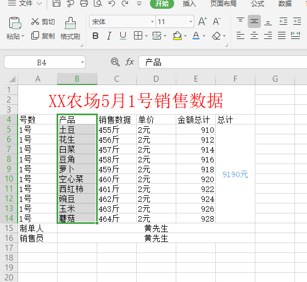Image resolution: width=307 pixels, height=282 pixels.
Task: Click the blue 9190元 total cell
Action: tap(235, 174)
